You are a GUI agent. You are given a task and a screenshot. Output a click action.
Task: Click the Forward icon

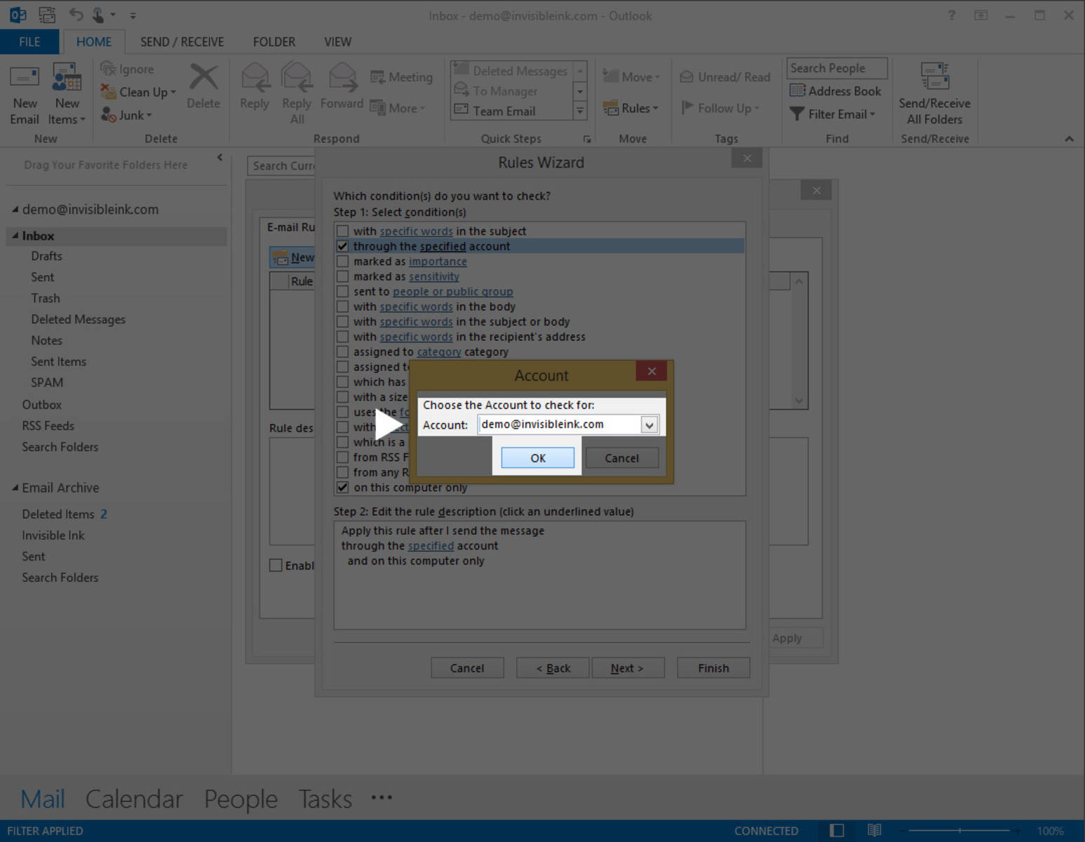342,77
